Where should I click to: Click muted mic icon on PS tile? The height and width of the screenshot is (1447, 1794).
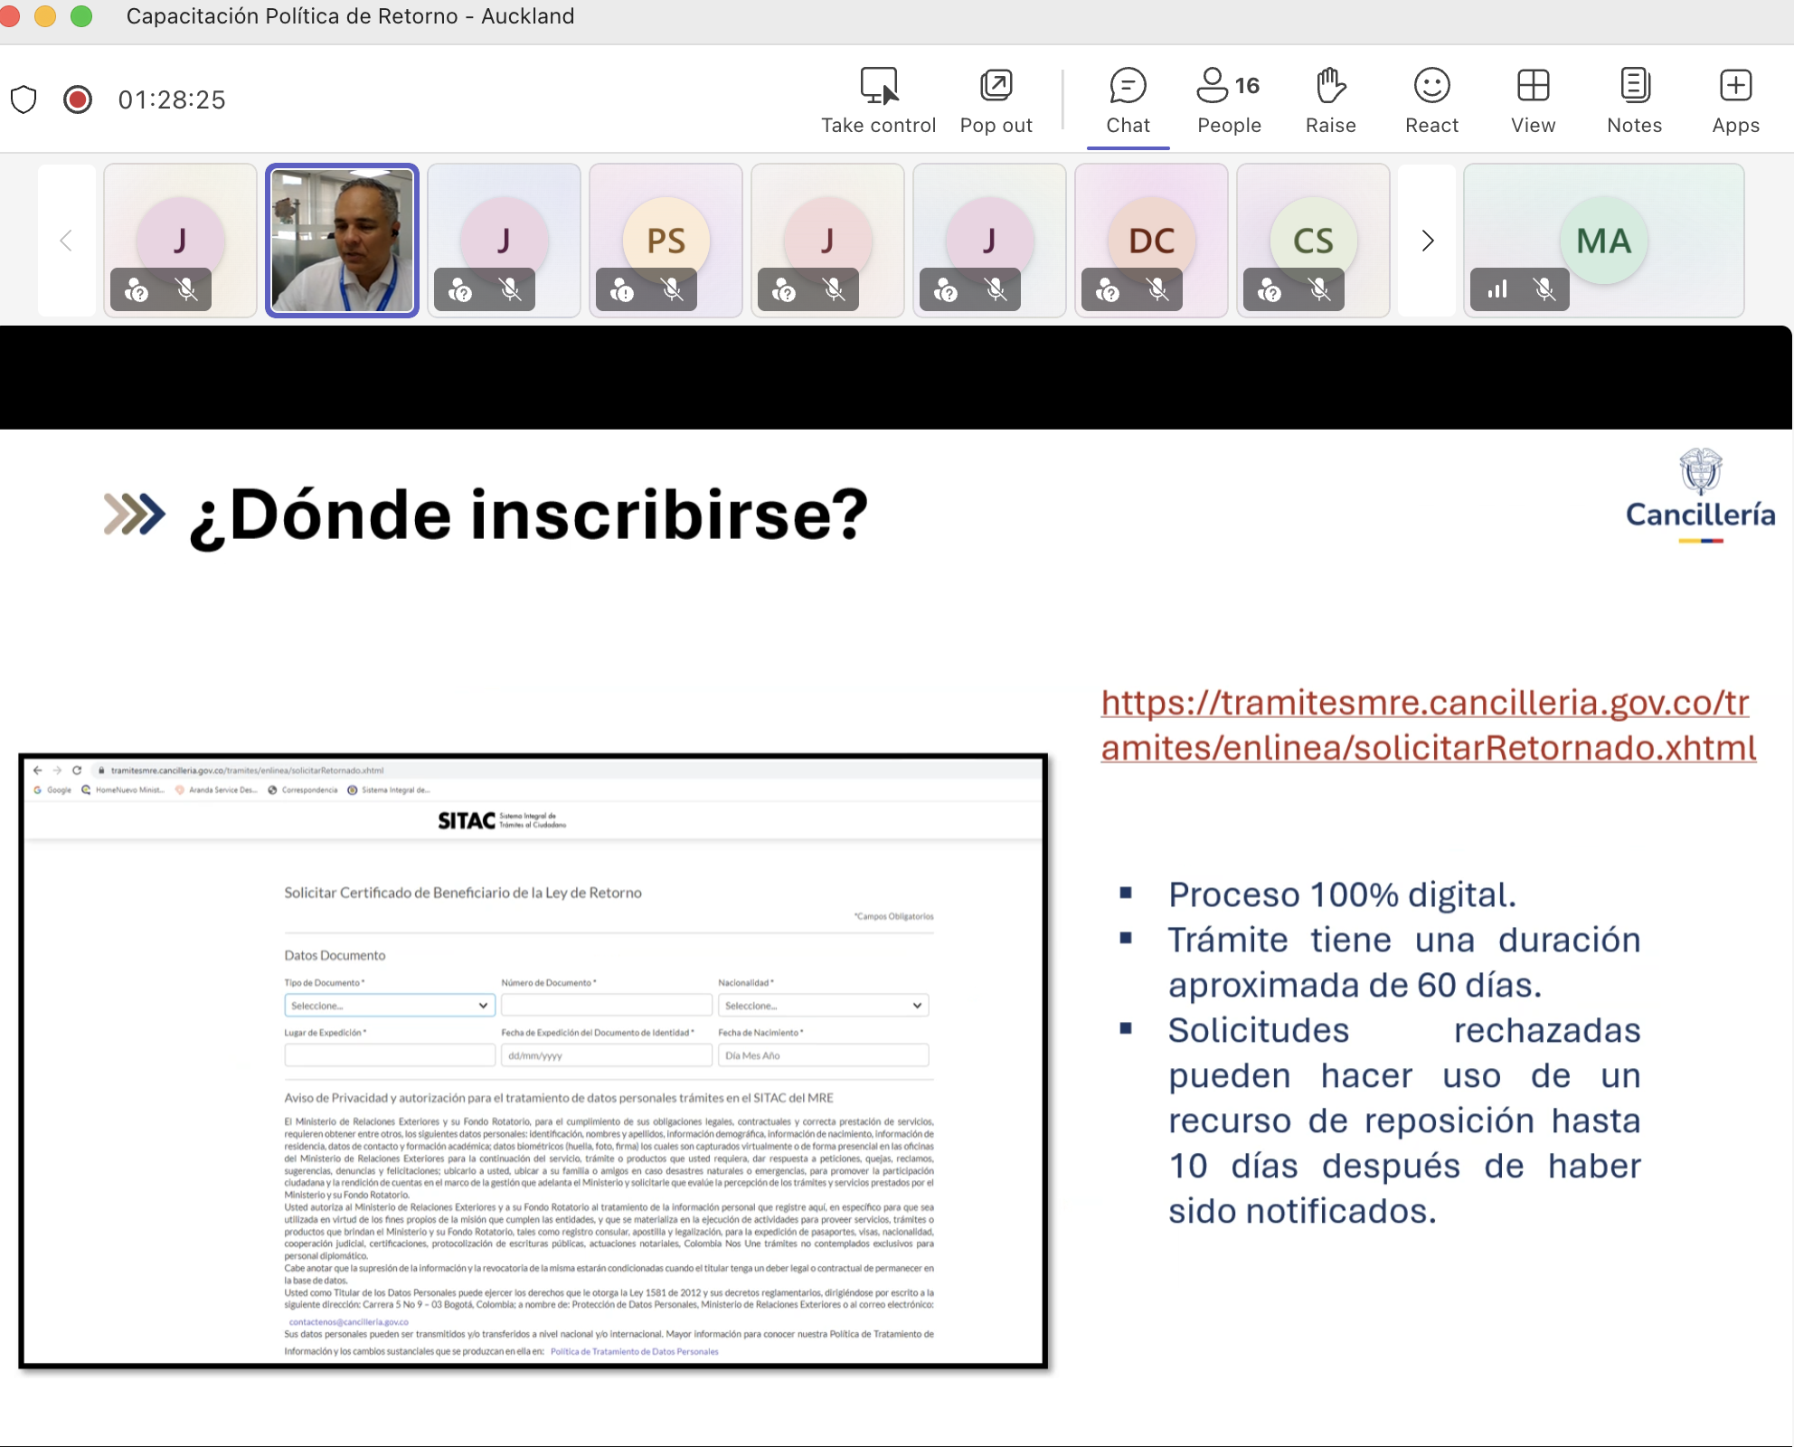pos(672,290)
